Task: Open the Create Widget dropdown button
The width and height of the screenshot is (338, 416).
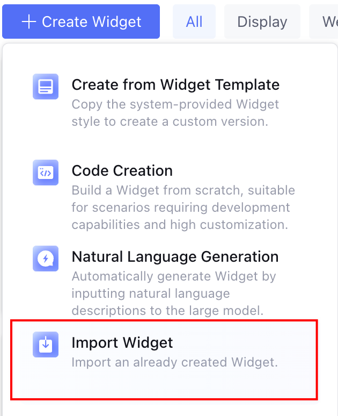Action: point(81,21)
